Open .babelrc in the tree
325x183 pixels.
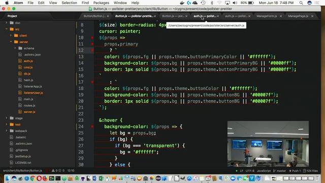pos(20,137)
